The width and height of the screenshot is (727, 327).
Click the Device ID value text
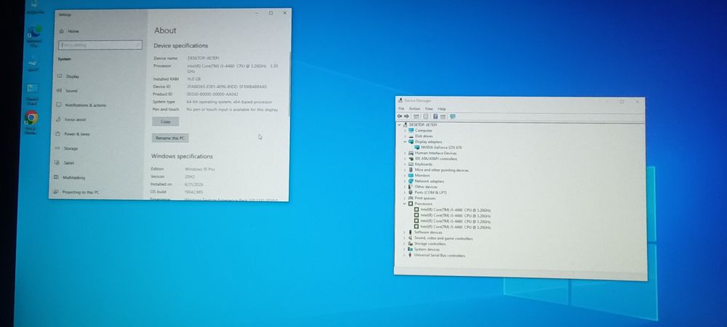227,86
